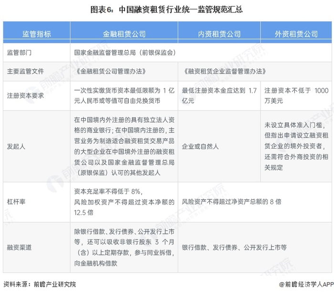
Task: Select the 融资渠道 row label
Action: pos(19,247)
